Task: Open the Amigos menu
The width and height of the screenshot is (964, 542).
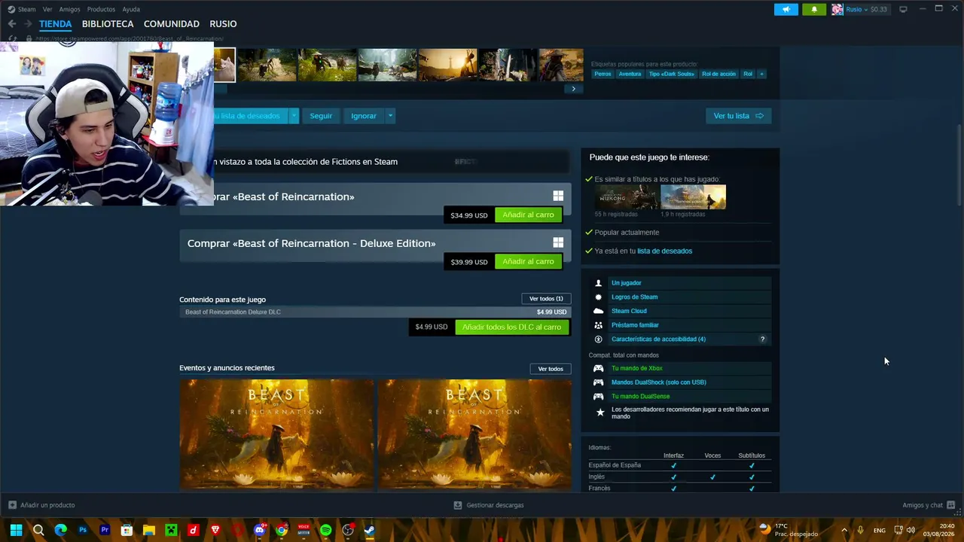Action: pyautogui.click(x=69, y=9)
